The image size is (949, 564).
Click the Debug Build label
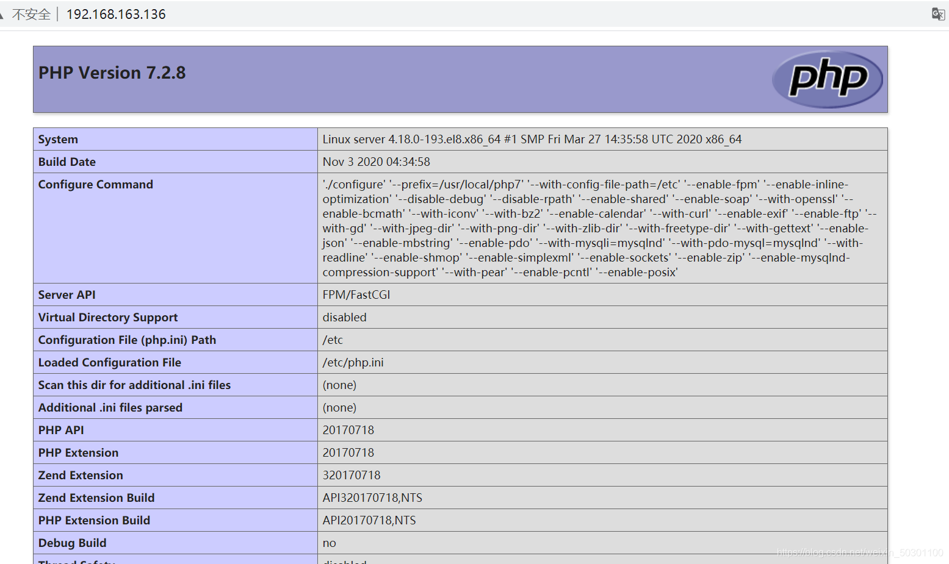pyautogui.click(x=72, y=543)
